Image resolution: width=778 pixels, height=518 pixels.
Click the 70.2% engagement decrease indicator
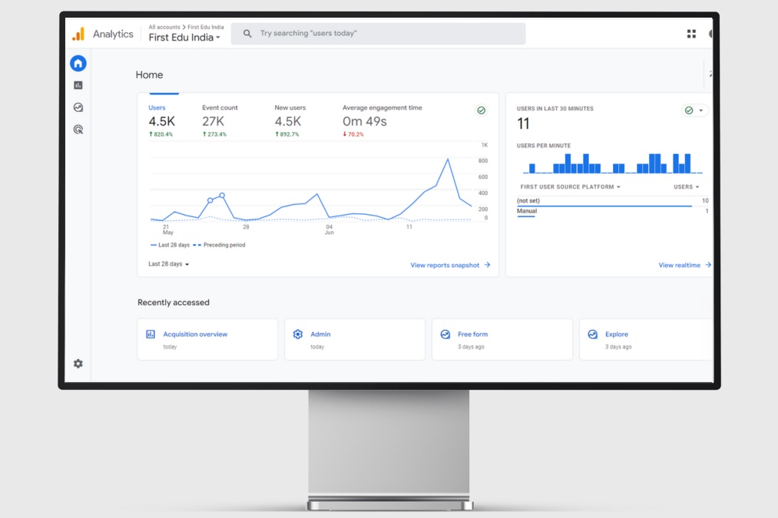click(x=353, y=134)
